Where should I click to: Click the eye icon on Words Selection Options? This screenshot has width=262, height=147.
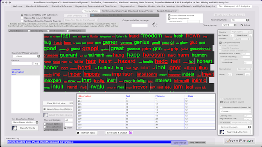click(45, 109)
